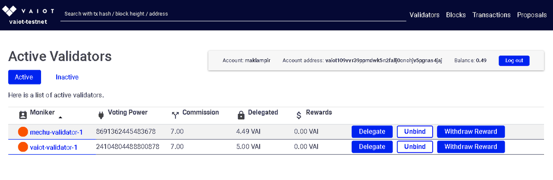553x180 pixels.
Task: Click voting power 8691362445483678
Action: [126, 132]
